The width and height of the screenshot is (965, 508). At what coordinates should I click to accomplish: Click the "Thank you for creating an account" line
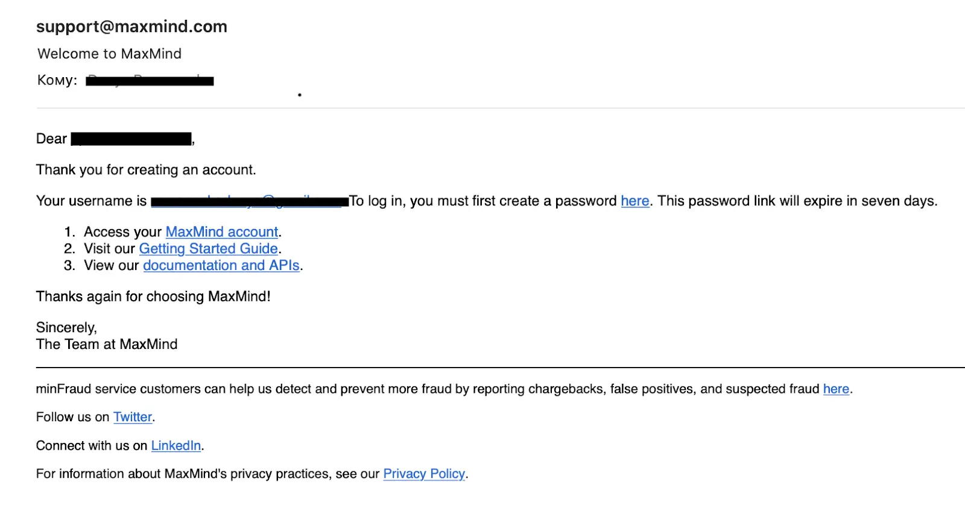pyautogui.click(x=146, y=170)
